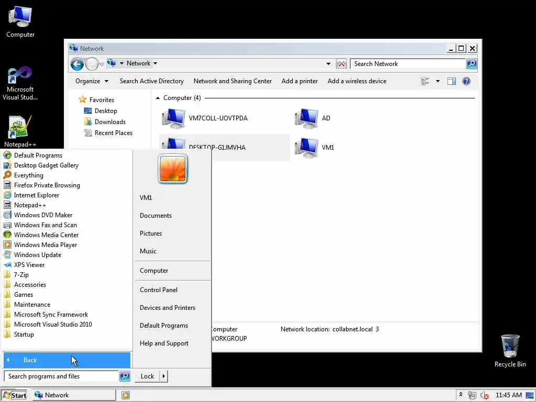
Task: Click the Help question mark icon
Action: [x=466, y=81]
